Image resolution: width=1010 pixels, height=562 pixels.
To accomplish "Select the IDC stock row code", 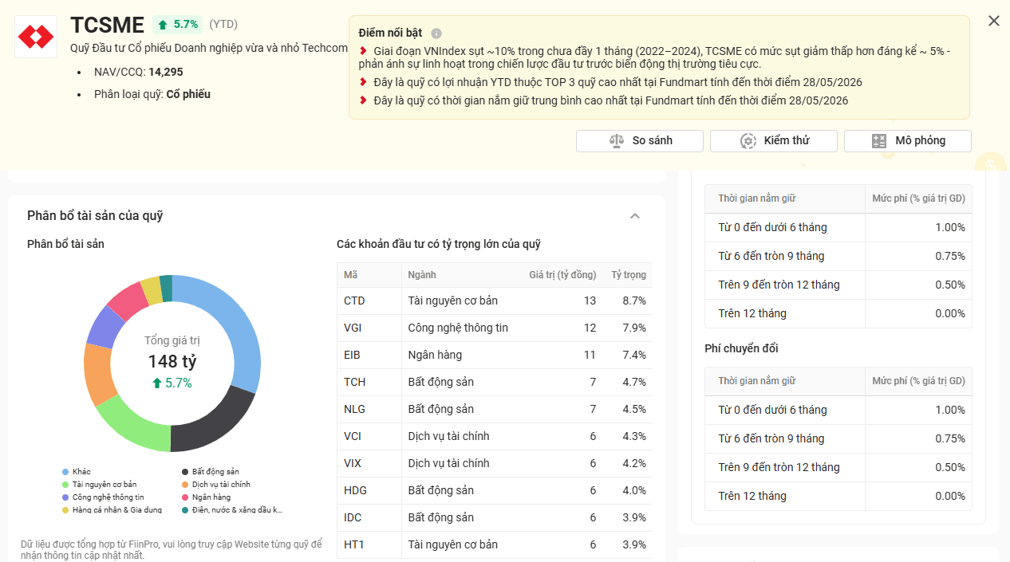I will pos(353,517).
